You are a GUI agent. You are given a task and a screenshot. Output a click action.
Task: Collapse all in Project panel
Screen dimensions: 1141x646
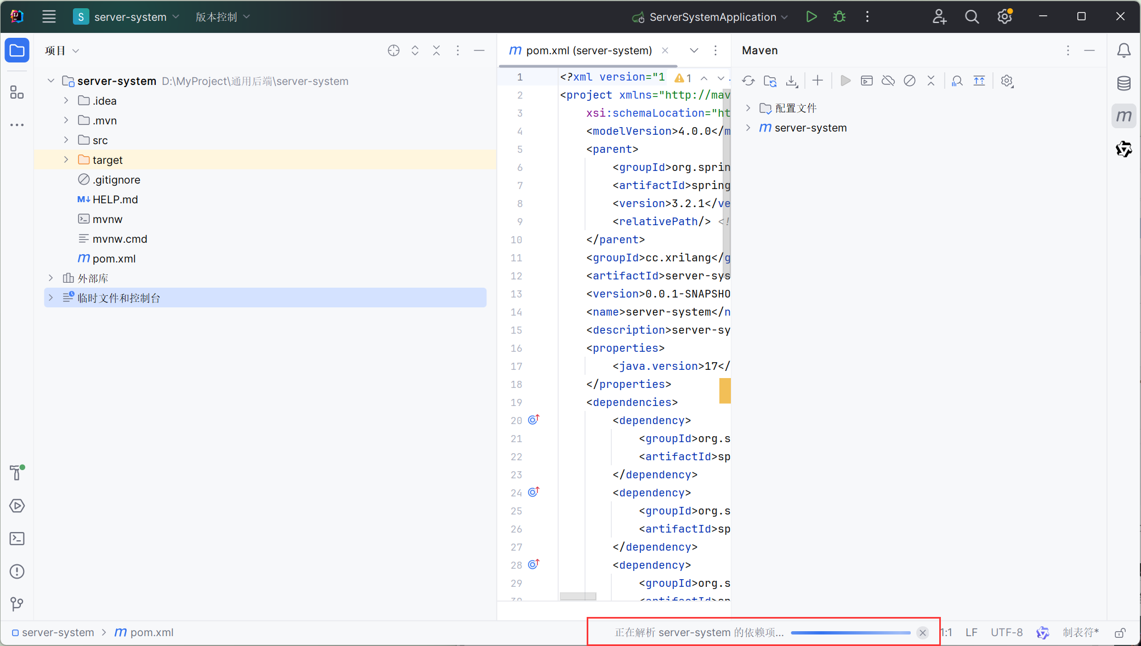point(436,50)
